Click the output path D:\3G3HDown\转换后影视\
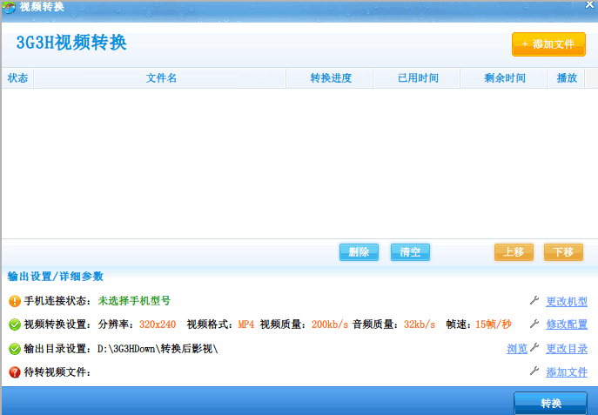 [158, 349]
